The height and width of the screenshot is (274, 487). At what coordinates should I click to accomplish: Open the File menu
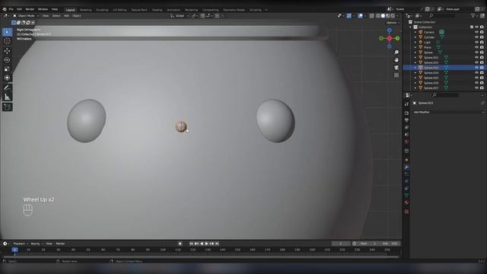11,9
